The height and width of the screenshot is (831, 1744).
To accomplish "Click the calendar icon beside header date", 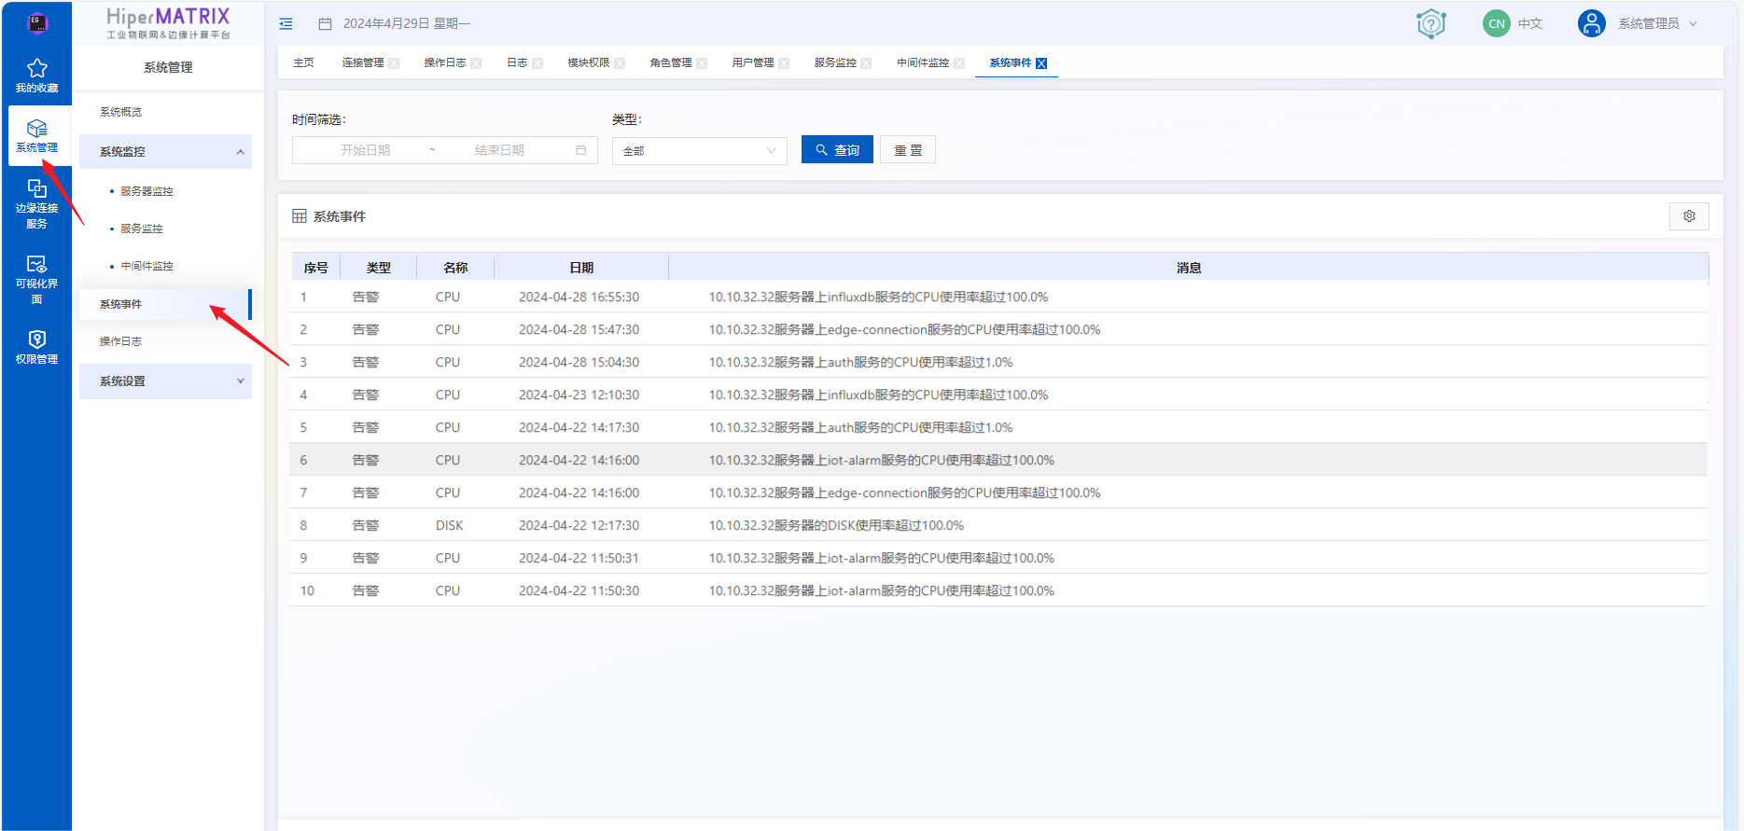I will point(325,23).
